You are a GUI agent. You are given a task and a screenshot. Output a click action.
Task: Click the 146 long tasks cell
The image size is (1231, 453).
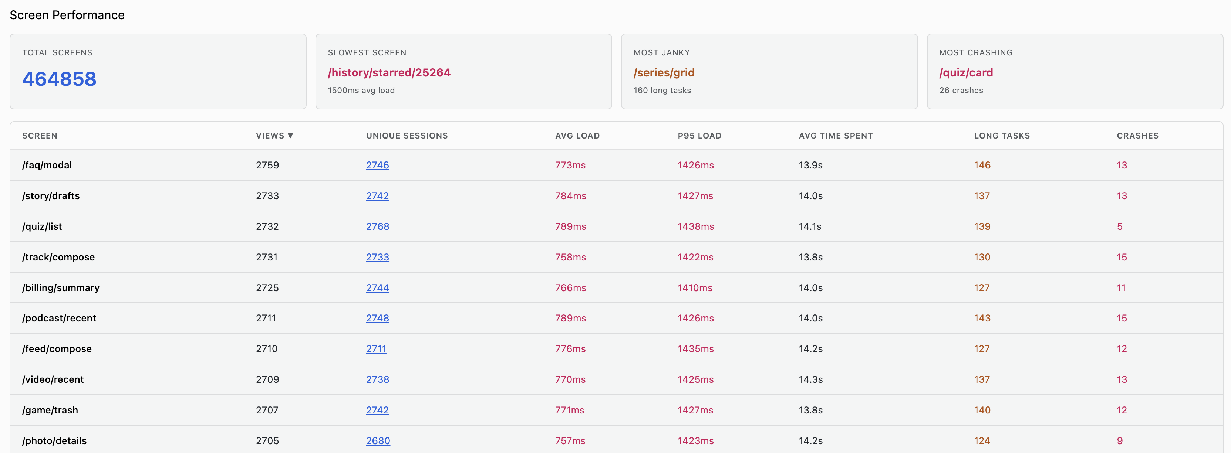pyautogui.click(x=982, y=165)
